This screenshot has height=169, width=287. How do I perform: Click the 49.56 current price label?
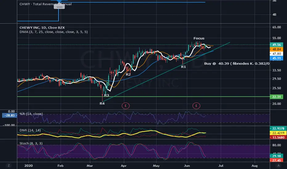pos(277,45)
